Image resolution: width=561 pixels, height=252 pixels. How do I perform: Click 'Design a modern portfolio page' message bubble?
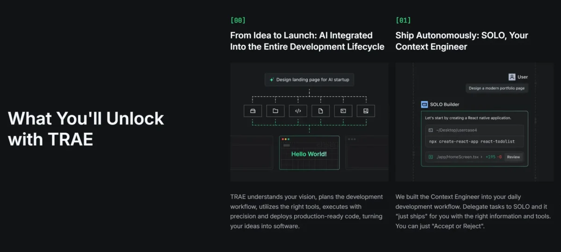point(497,88)
